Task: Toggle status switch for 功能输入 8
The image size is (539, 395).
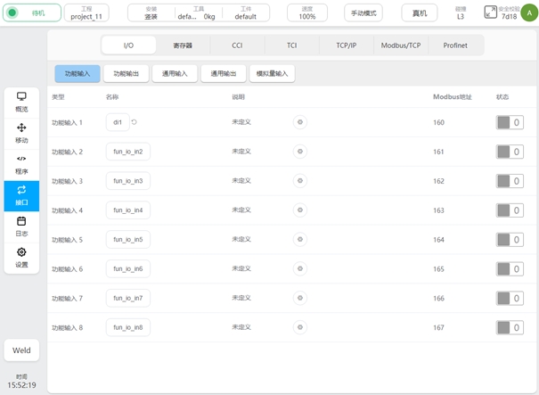Action: [510, 327]
